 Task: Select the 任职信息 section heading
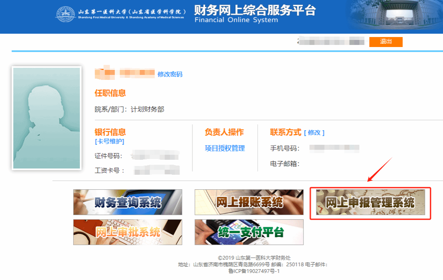(x=110, y=93)
